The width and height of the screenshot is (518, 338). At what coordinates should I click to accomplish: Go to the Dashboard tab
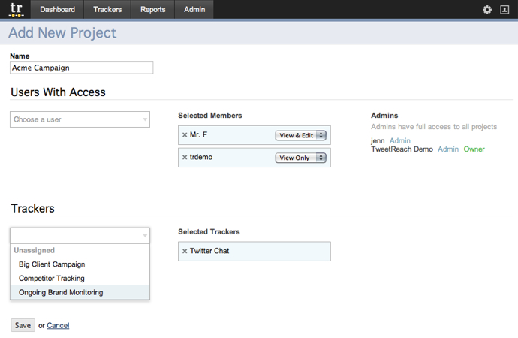[58, 9]
